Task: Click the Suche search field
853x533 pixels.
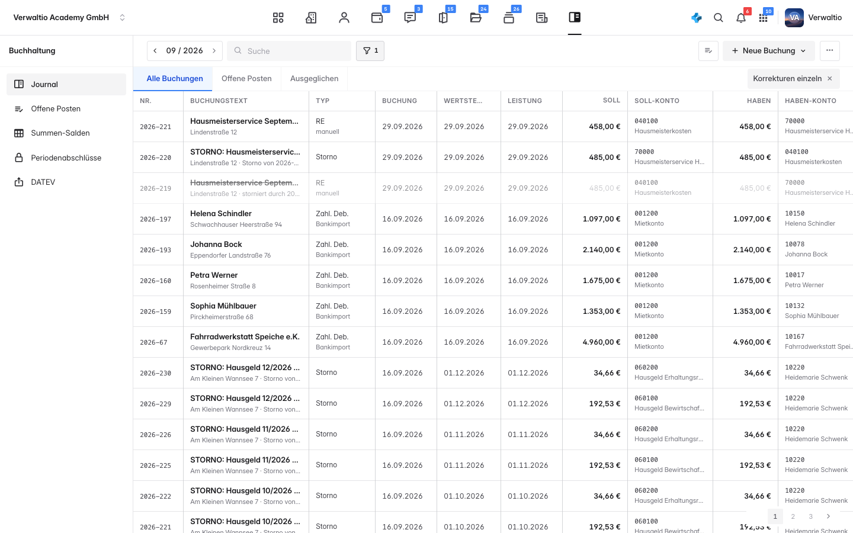Action: [x=289, y=51]
